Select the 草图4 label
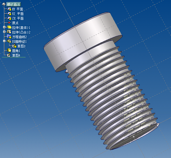171x158 pixels. 16,55
